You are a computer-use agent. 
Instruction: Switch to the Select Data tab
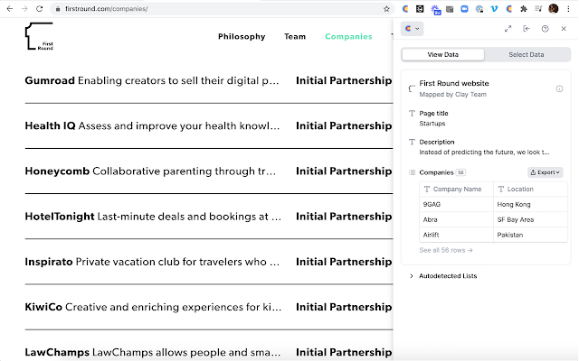pos(527,54)
